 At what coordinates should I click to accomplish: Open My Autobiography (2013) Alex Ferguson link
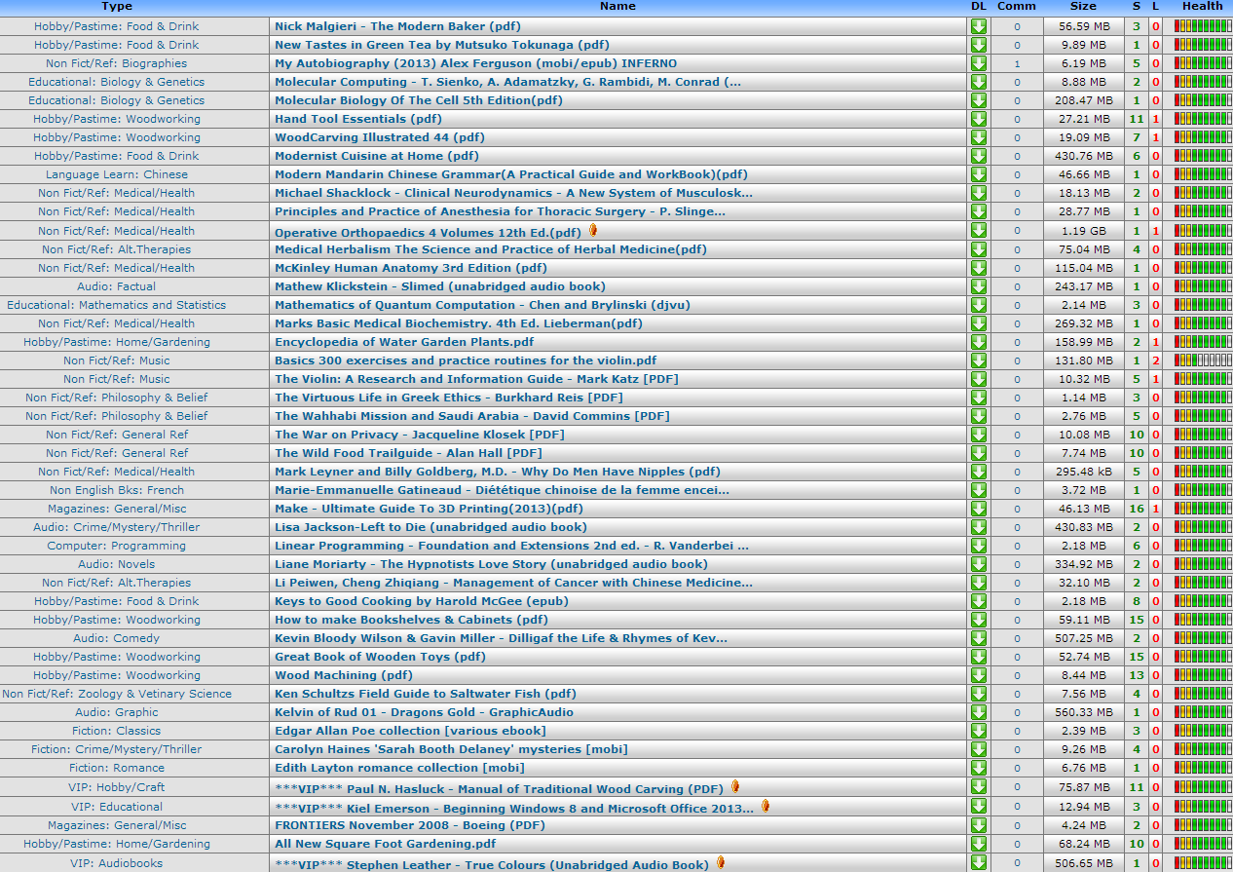[475, 63]
